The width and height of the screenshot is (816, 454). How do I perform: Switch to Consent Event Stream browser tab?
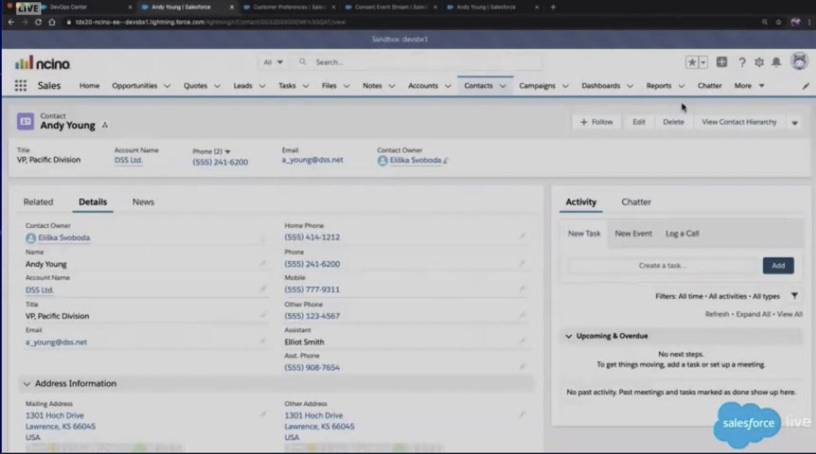tap(389, 7)
